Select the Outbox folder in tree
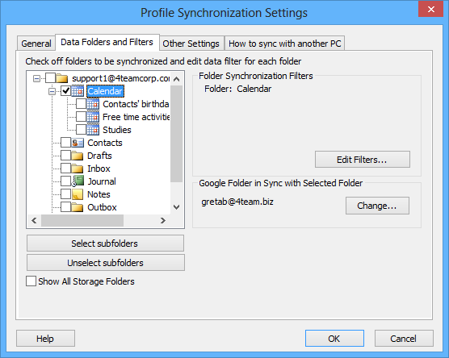The height and width of the screenshot is (358, 449). point(102,207)
